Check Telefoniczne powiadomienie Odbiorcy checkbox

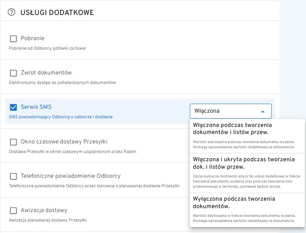point(13,176)
